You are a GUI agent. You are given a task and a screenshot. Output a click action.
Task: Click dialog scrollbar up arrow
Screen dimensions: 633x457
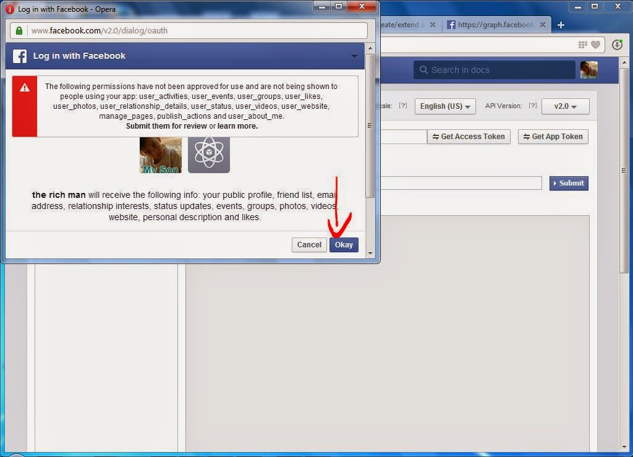(370, 48)
